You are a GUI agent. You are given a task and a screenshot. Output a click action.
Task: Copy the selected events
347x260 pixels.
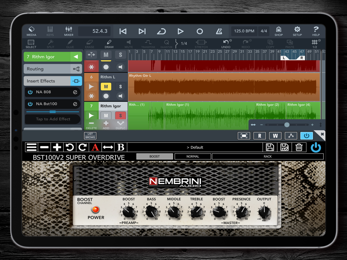click(x=270, y=44)
